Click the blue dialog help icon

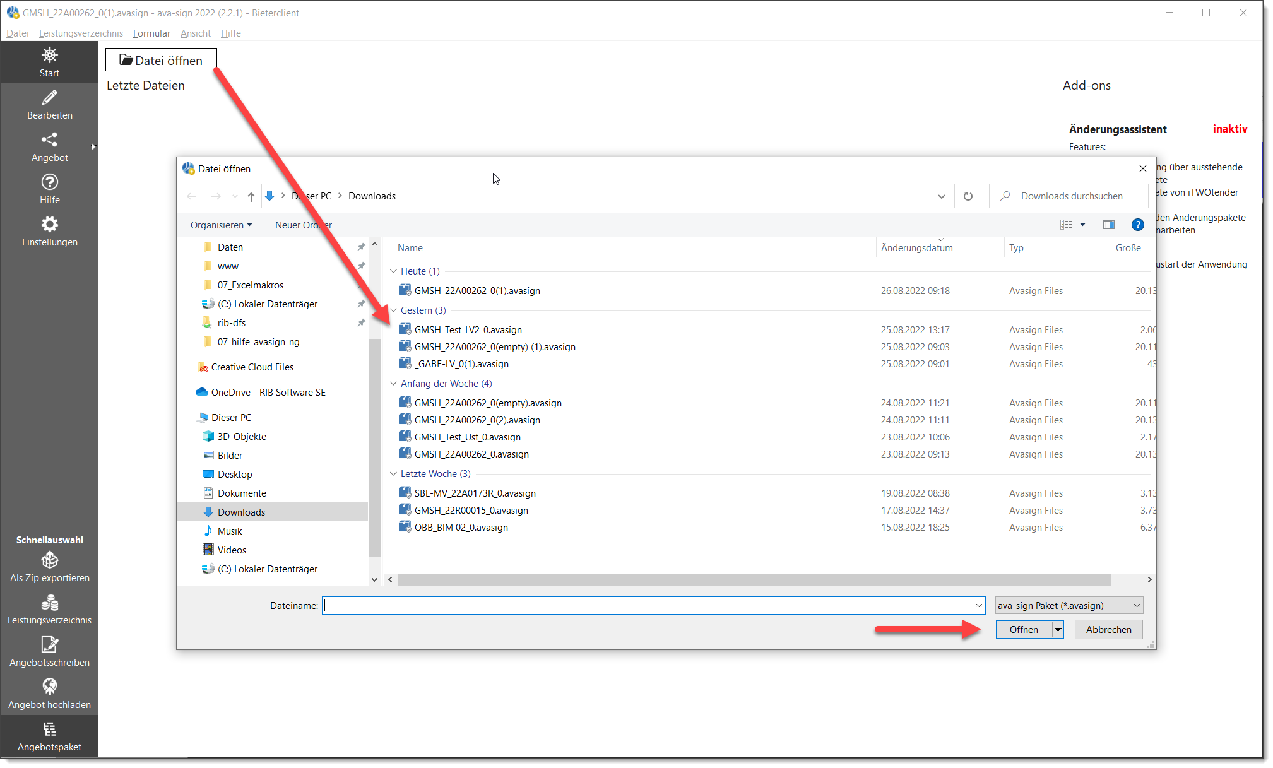[1137, 225]
